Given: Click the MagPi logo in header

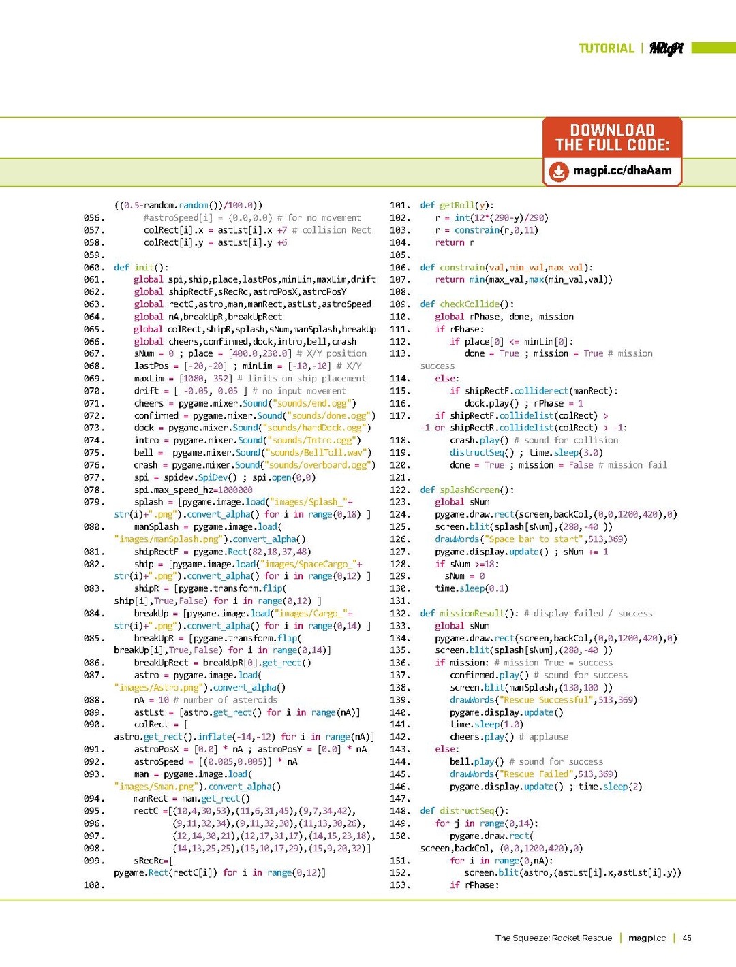Looking at the screenshot, I should coord(666,48).
